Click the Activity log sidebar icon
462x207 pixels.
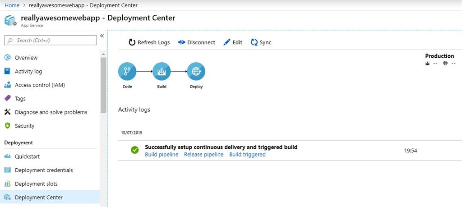pyautogui.click(x=7, y=71)
